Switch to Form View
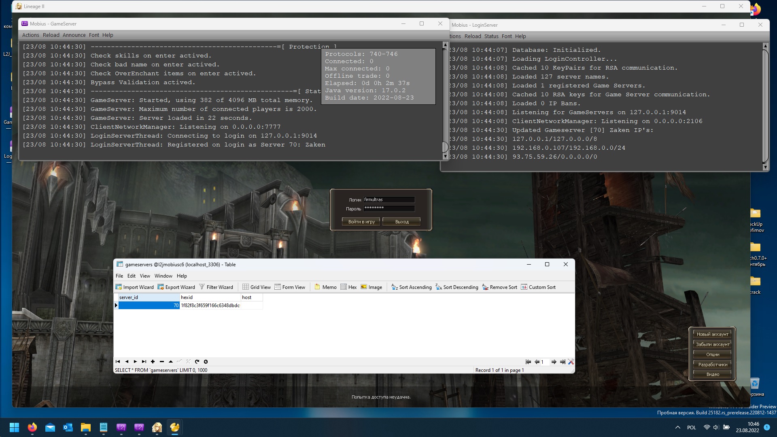The height and width of the screenshot is (437, 777). coord(290,287)
